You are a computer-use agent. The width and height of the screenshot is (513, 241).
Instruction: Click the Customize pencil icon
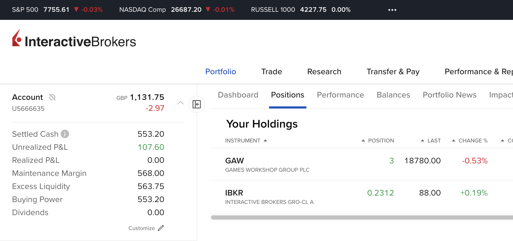click(161, 228)
